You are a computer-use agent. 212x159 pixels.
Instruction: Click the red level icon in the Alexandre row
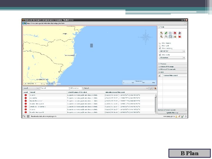[26, 98]
